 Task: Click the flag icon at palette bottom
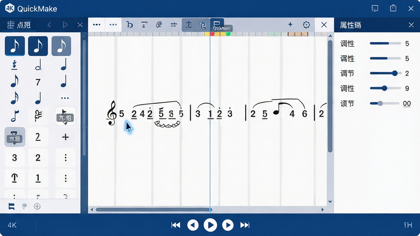(x=11, y=206)
